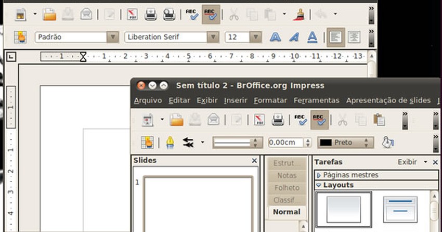Close the Slides panel
Viewport: 442px width, 232px height.
coord(254,161)
